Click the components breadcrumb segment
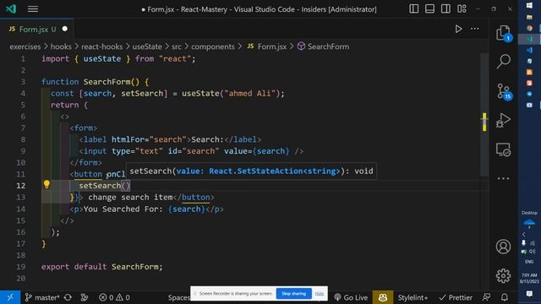The height and width of the screenshot is (304, 541). (213, 46)
